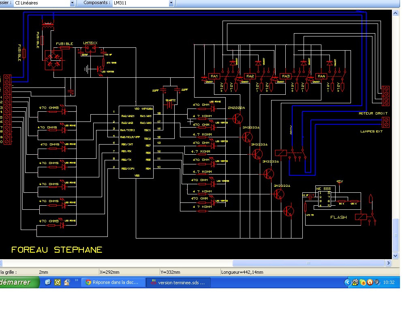Select the LM78XX regulator symbol
The height and width of the screenshot is (311, 415).
tap(90, 49)
